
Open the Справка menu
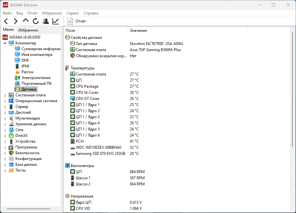(91, 13)
